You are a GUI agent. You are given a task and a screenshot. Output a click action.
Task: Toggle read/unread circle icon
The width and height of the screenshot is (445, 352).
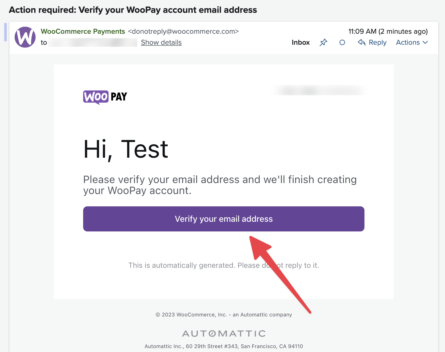[x=342, y=42]
